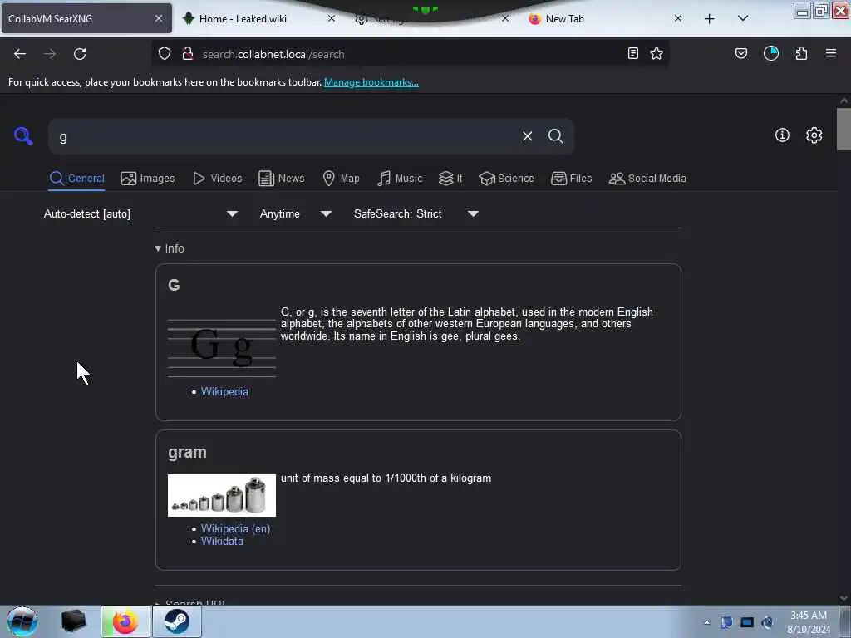The image size is (851, 638).
Task: Open the black box taskbar app
Action: (x=73, y=621)
